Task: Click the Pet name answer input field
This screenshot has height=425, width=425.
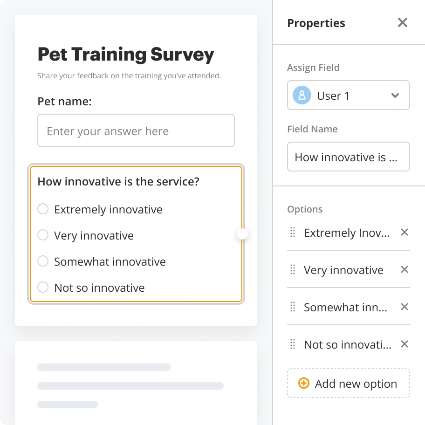Action: pyautogui.click(x=136, y=130)
